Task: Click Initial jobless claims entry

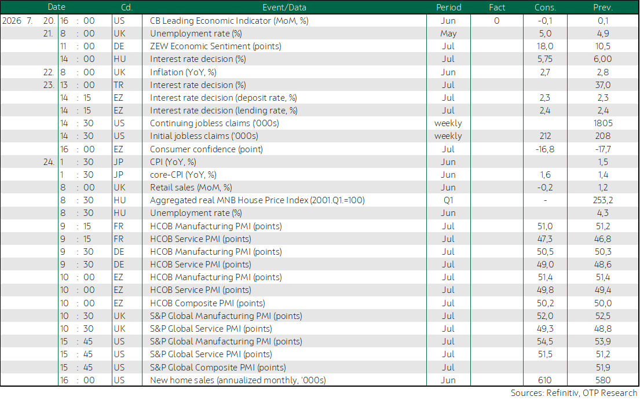Action: [x=204, y=136]
